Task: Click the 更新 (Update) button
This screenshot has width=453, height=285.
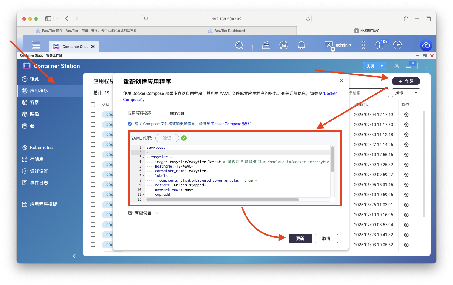Action: pos(300,238)
